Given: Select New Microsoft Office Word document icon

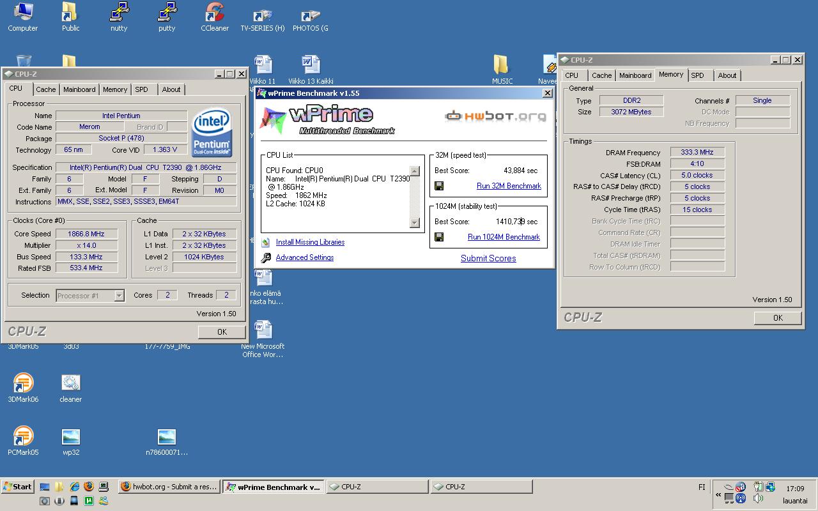Looking at the screenshot, I should click(263, 339).
